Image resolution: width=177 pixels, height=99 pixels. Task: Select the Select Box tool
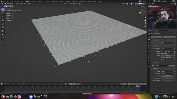pos(3,10)
